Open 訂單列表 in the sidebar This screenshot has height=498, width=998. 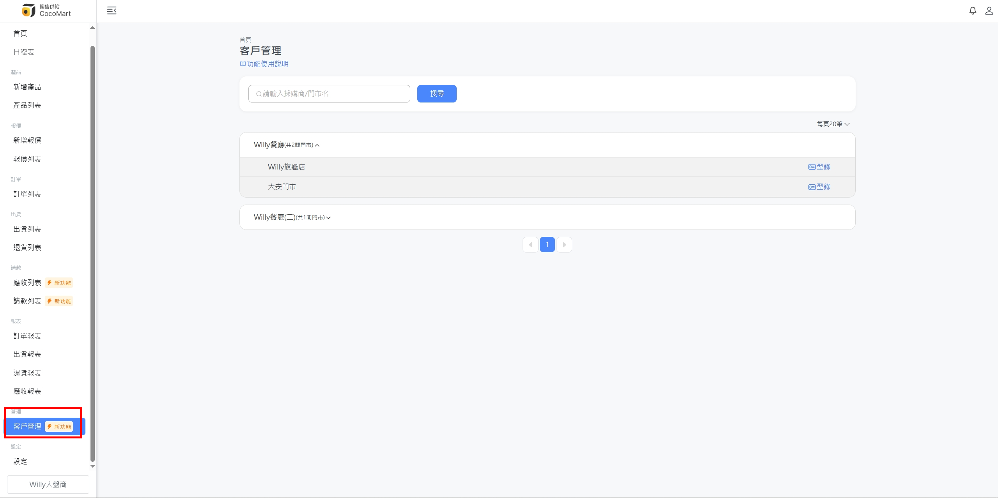point(27,194)
